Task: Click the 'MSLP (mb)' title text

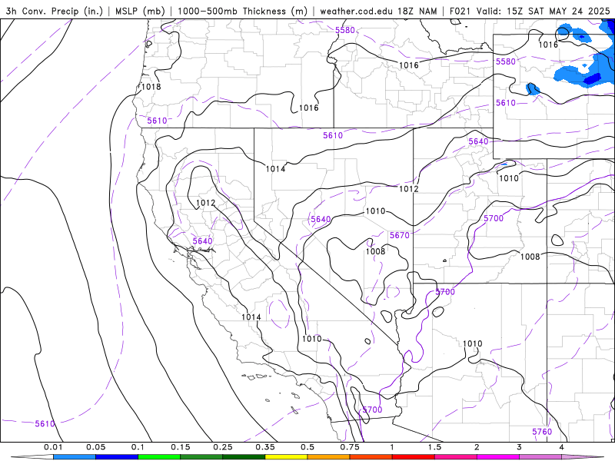Action: coord(140,12)
